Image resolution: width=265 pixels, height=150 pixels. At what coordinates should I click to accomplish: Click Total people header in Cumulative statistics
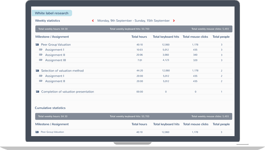(x=221, y=124)
